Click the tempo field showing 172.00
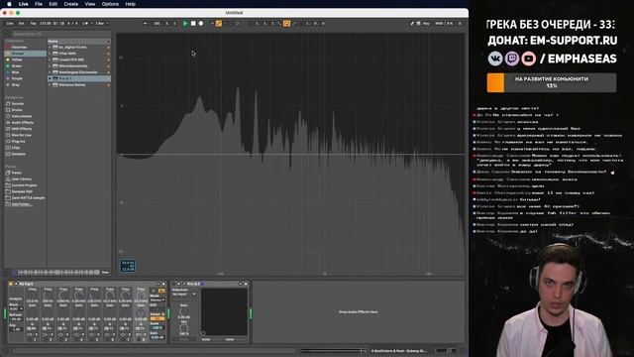This screenshot has width=634, height=357. pos(46,24)
